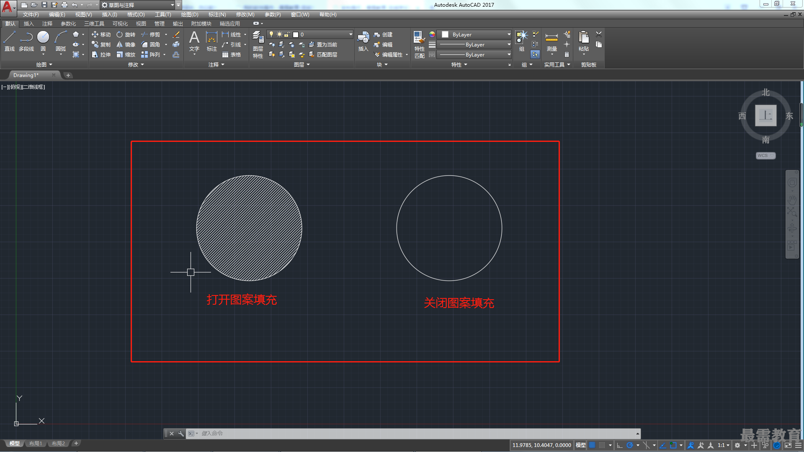
Task: Toggle ortho mode in status bar
Action: pos(620,445)
